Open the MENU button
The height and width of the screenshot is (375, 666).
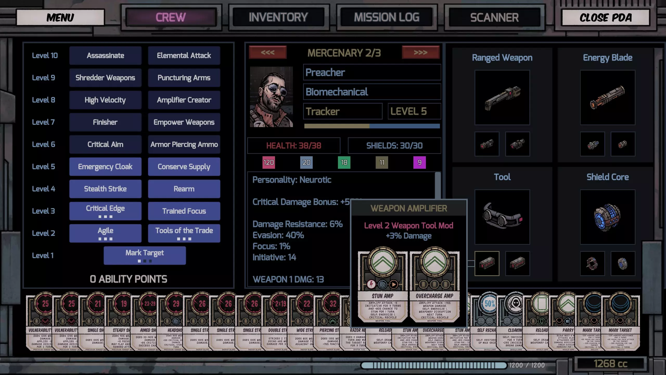tap(60, 17)
